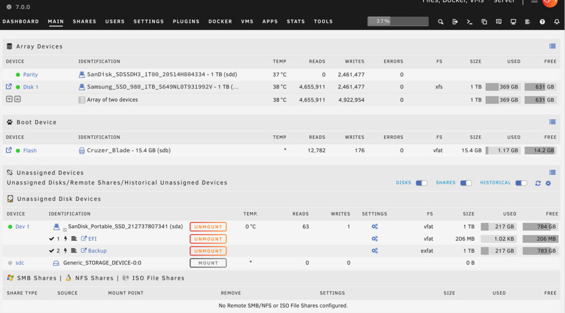Toggle the SHARES switch

[466, 183]
